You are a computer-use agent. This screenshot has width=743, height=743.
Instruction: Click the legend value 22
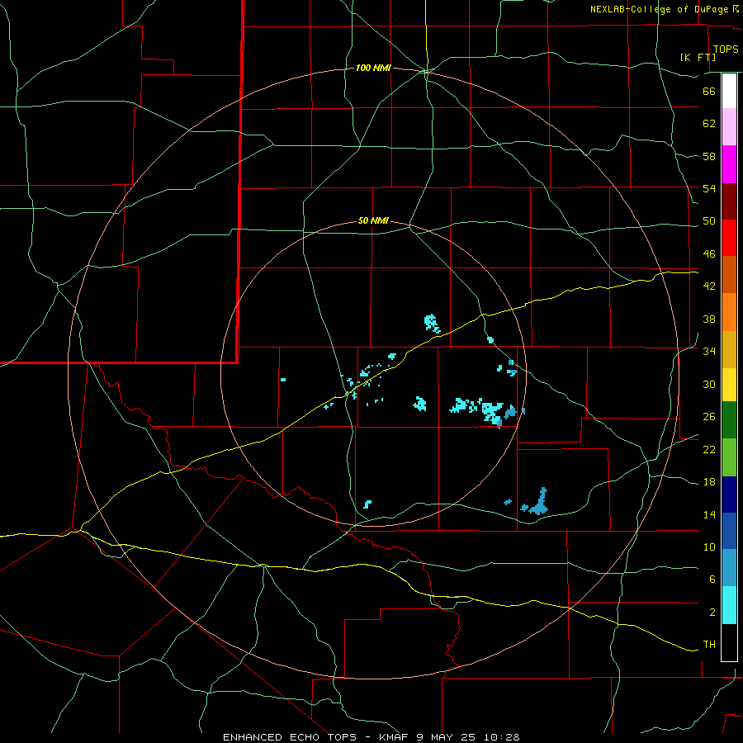[x=709, y=449]
